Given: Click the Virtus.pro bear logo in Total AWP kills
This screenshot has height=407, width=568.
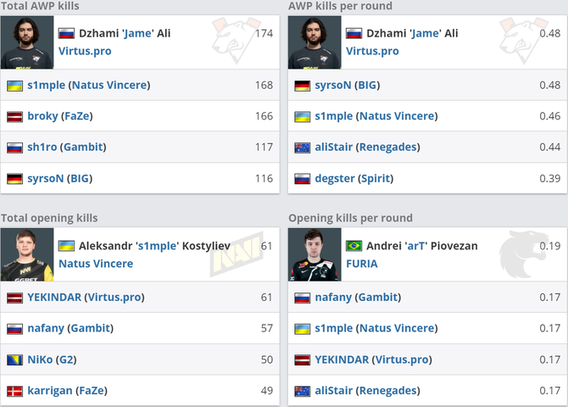Looking at the screenshot, I should pyautogui.click(x=237, y=41).
